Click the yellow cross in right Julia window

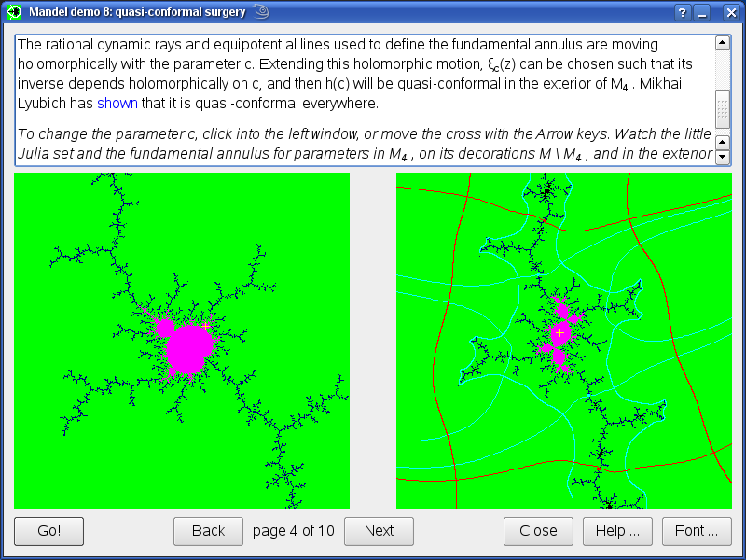point(559,332)
